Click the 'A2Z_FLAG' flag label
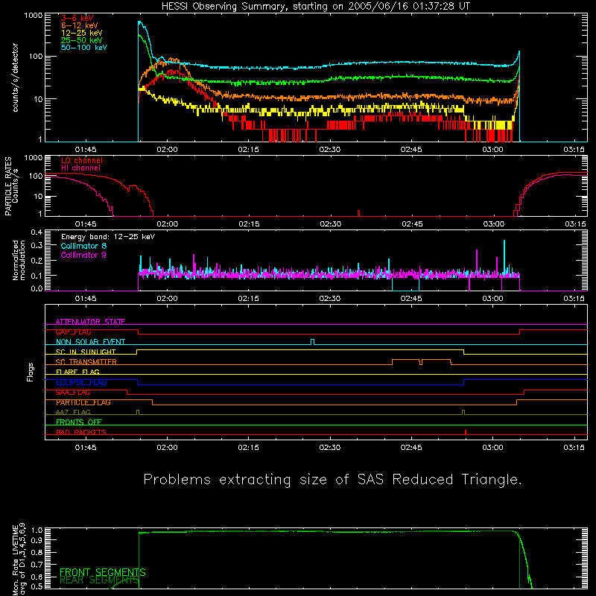The image size is (596, 596). click(x=73, y=412)
